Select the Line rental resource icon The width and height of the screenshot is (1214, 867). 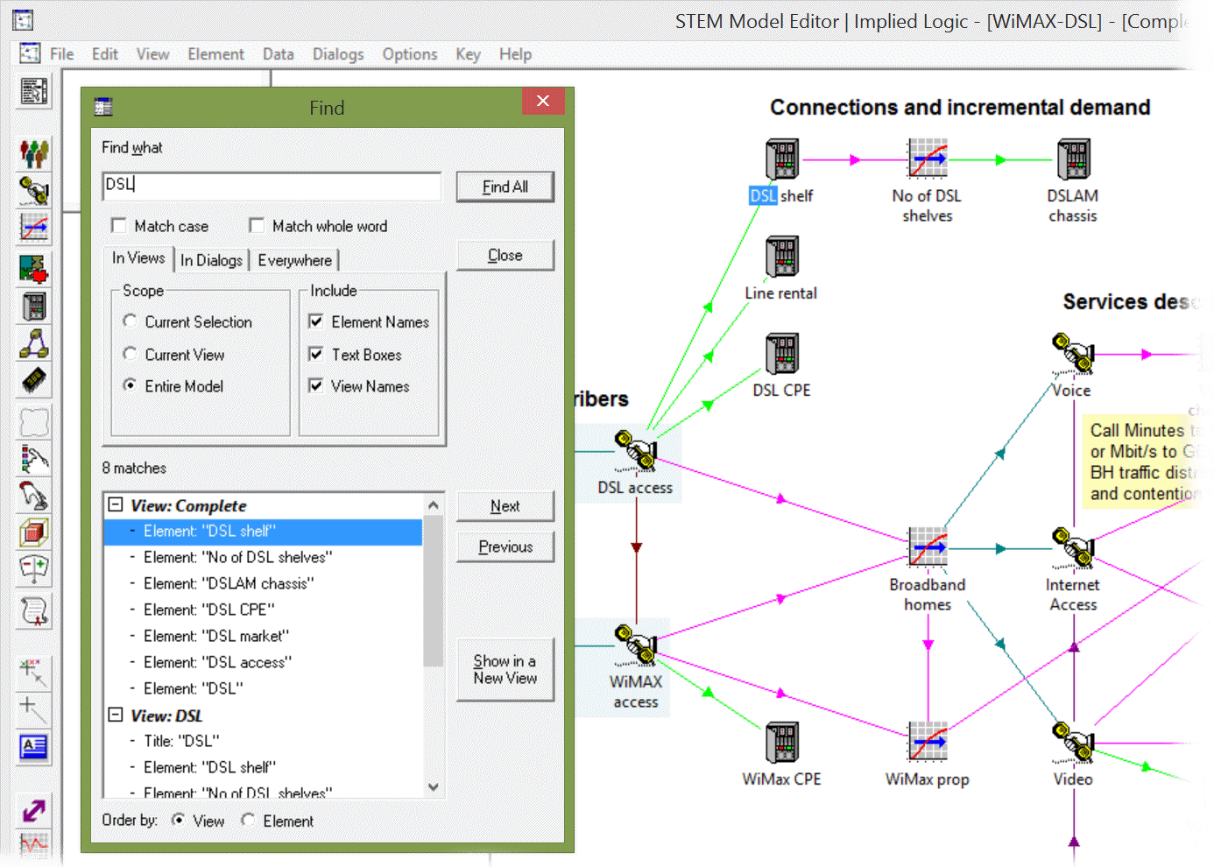click(781, 257)
